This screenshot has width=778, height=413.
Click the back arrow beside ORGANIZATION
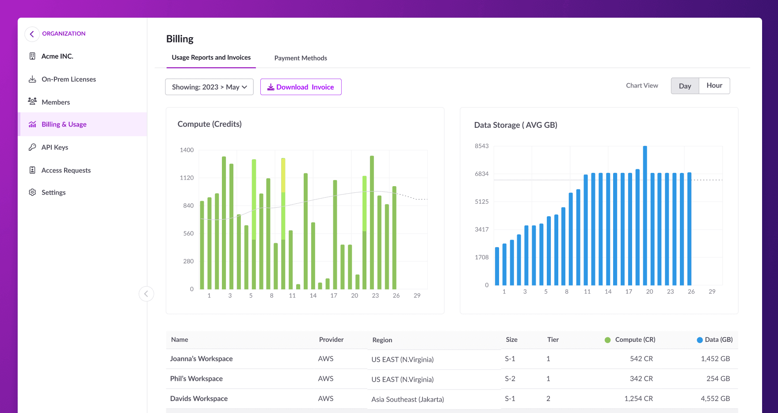coord(32,34)
